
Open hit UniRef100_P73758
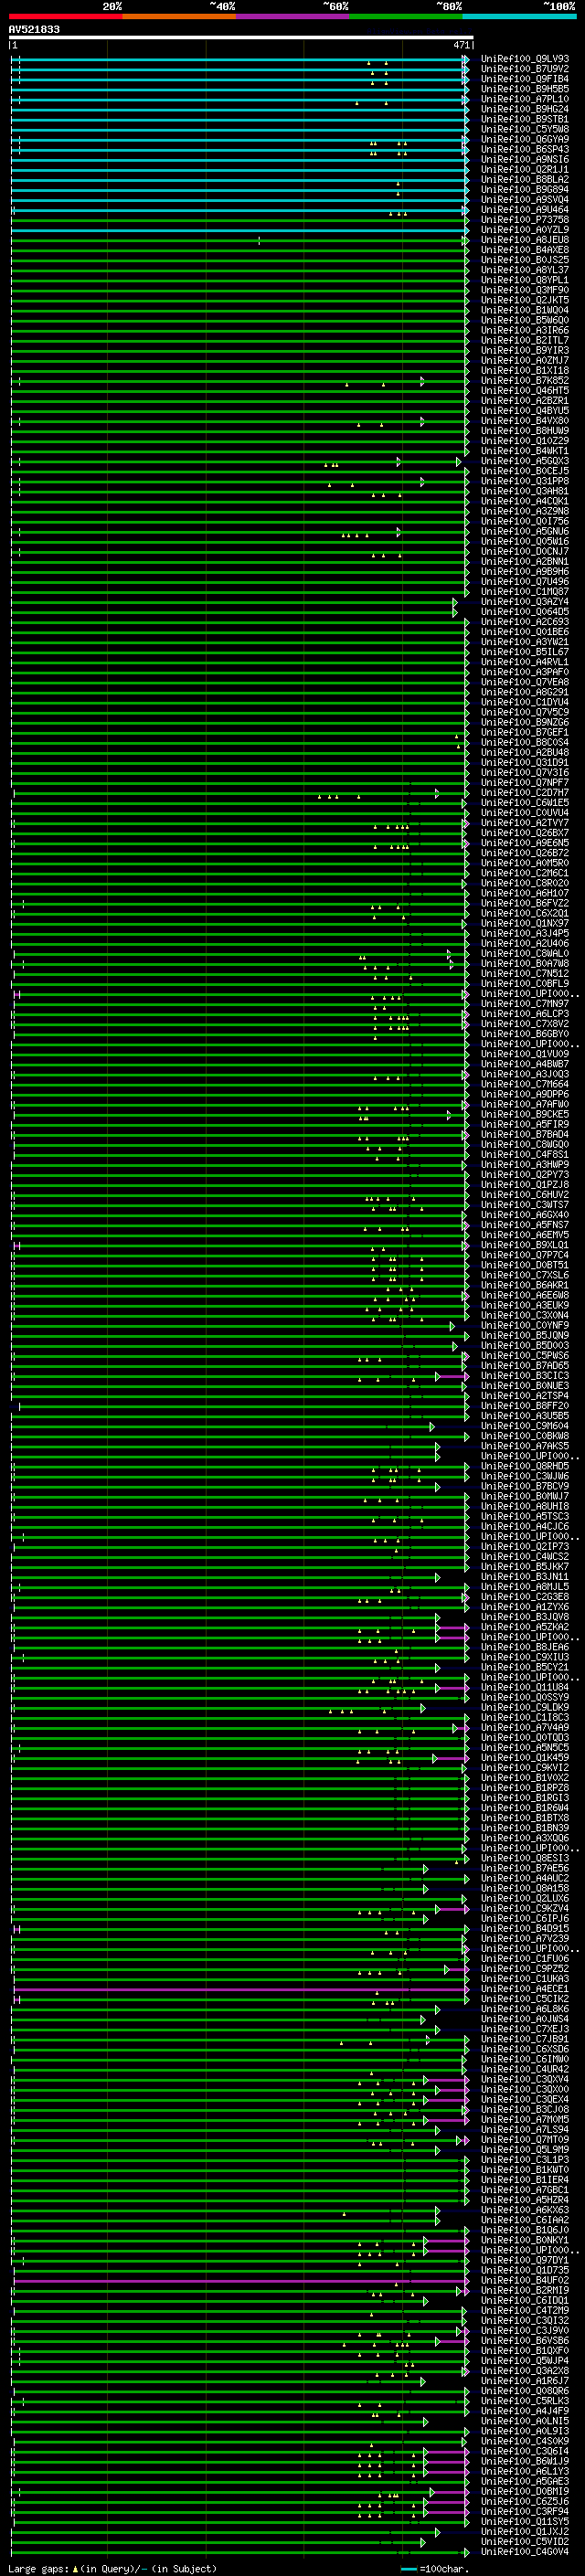pyautogui.click(x=525, y=220)
